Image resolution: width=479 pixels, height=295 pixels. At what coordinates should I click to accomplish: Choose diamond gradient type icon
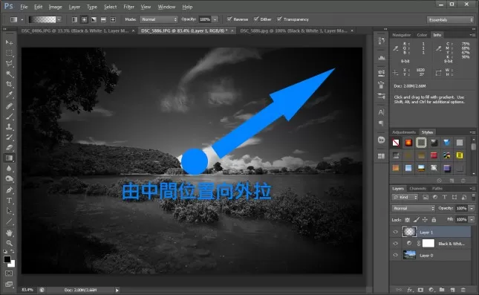point(113,19)
